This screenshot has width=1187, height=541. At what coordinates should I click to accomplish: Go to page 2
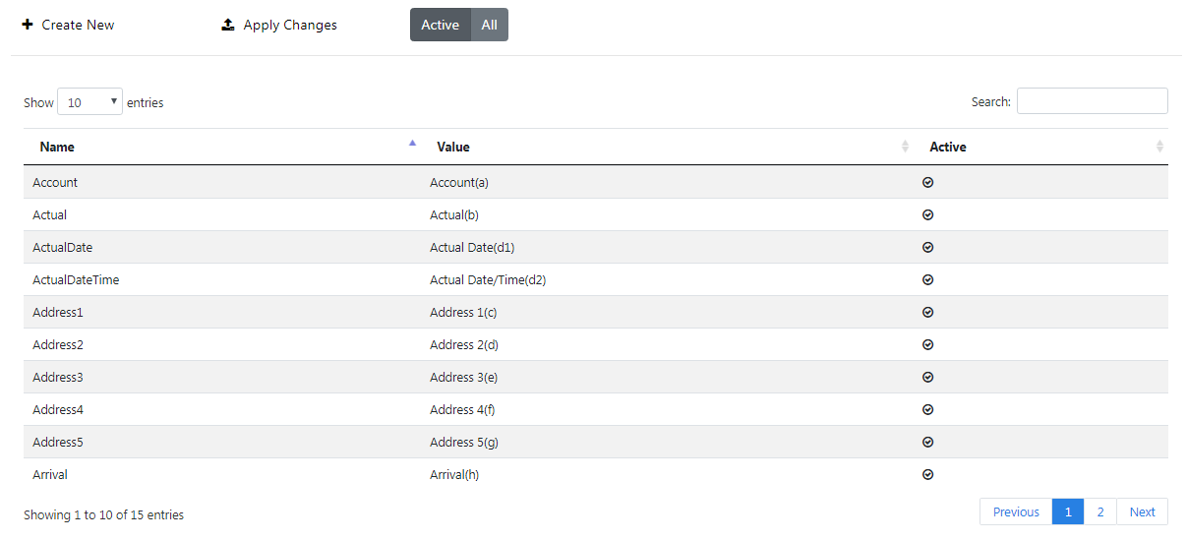[x=1100, y=511]
